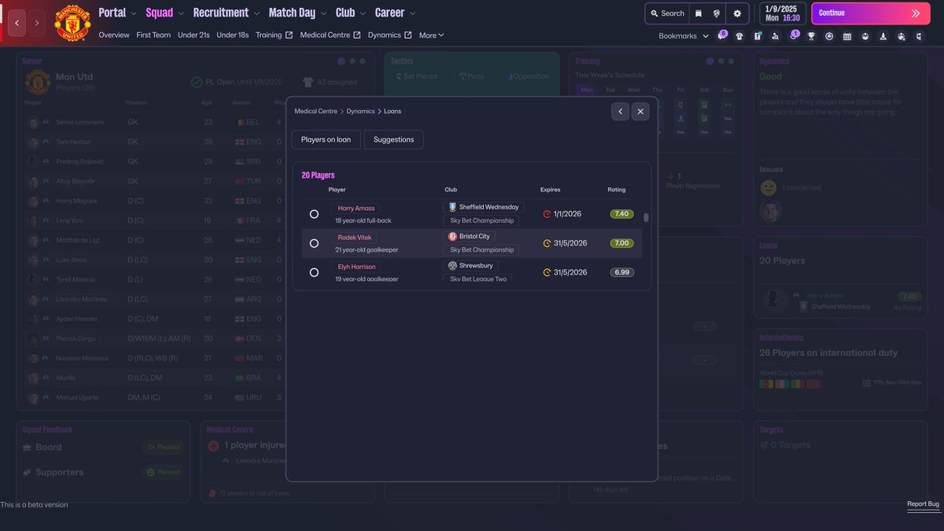Open the Under 18s sub-tab

[x=233, y=35]
